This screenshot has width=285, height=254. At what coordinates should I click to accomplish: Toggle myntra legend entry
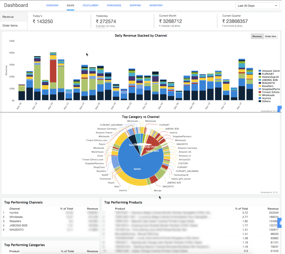click(265, 98)
